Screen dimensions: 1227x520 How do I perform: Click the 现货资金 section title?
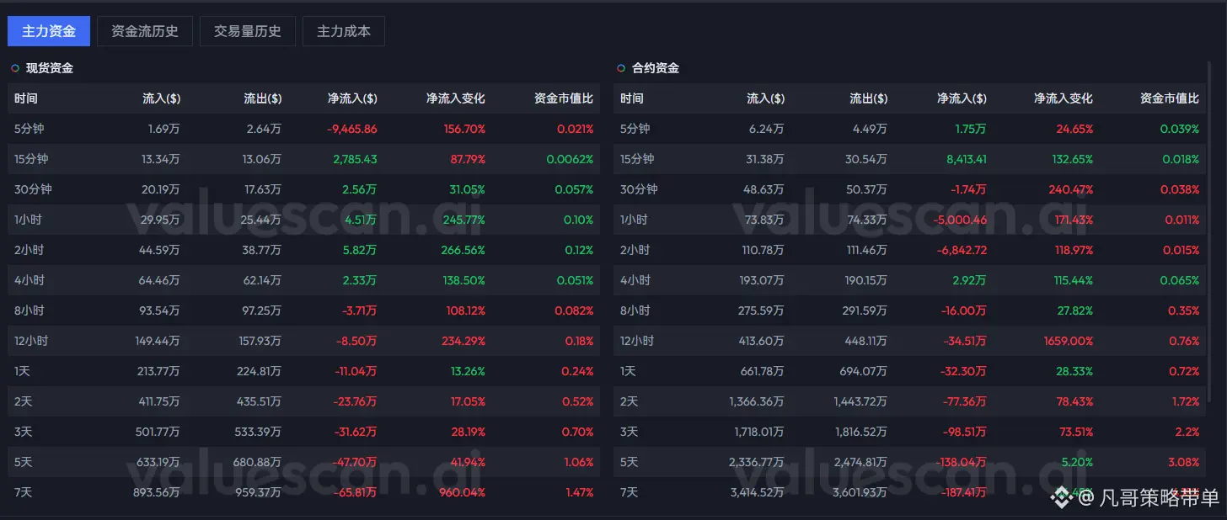[x=50, y=68]
